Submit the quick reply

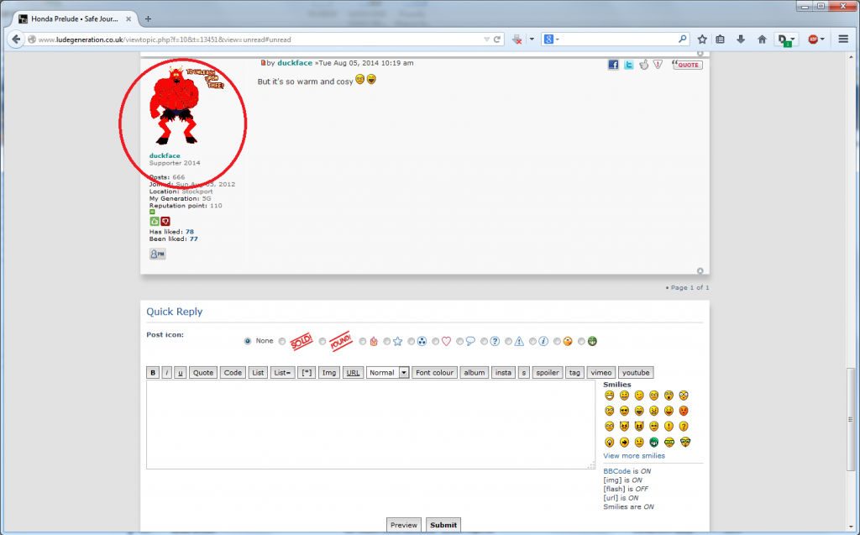pyautogui.click(x=443, y=525)
